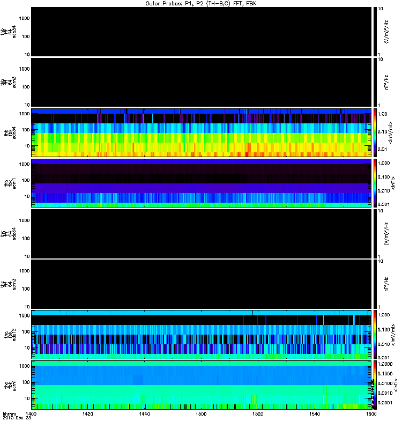This screenshot has height=429, width=402.
Task: Click the 10 y-axis tick of thc fbk edc12
Action: coord(27,348)
